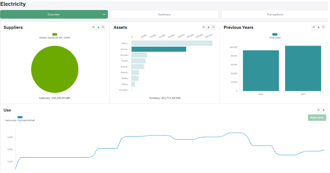This screenshot has width=330, height=173.
Task: Click the Total Used legend label
Action: [x=275, y=38]
